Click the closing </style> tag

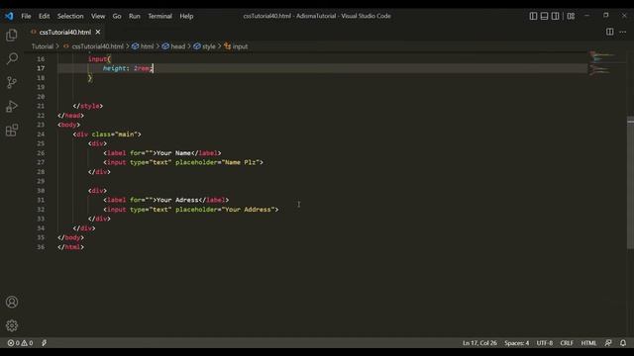(x=88, y=106)
